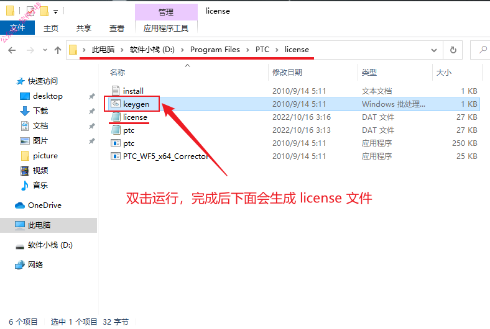Expand chevron after 软件小栈 (D:) in path
Viewport: 490px width, 329px height.
(x=182, y=50)
